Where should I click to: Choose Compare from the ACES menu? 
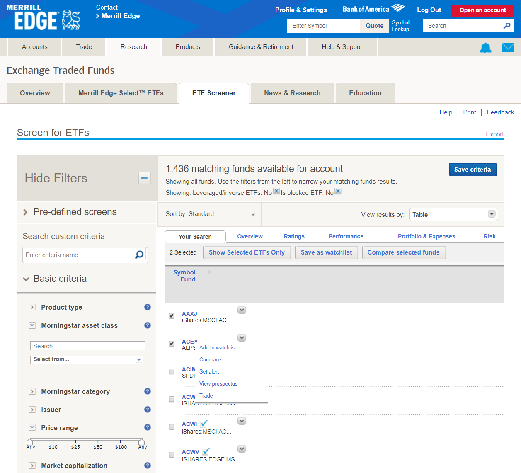pos(210,360)
